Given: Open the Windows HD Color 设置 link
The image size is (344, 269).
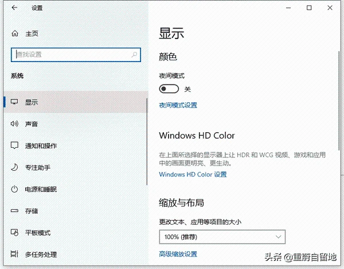Looking at the screenshot, I should (193, 174).
